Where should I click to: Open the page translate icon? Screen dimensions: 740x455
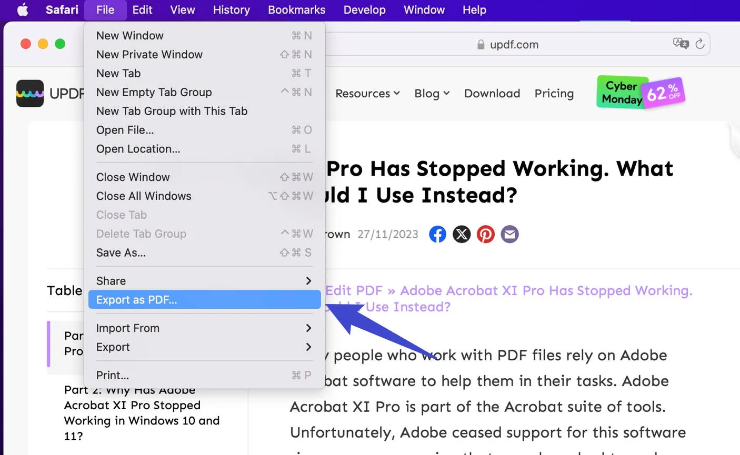pyautogui.click(x=681, y=44)
